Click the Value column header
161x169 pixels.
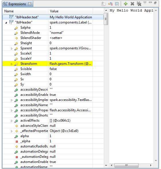pos(70,11)
